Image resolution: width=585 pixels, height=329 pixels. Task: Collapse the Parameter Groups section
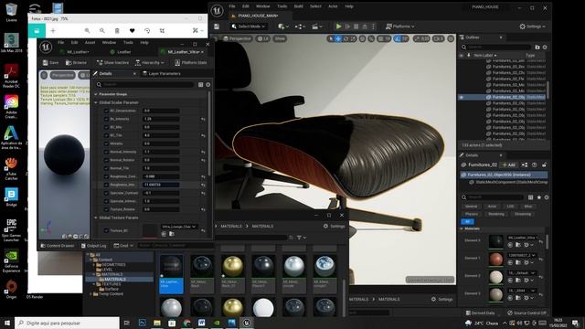point(96,94)
